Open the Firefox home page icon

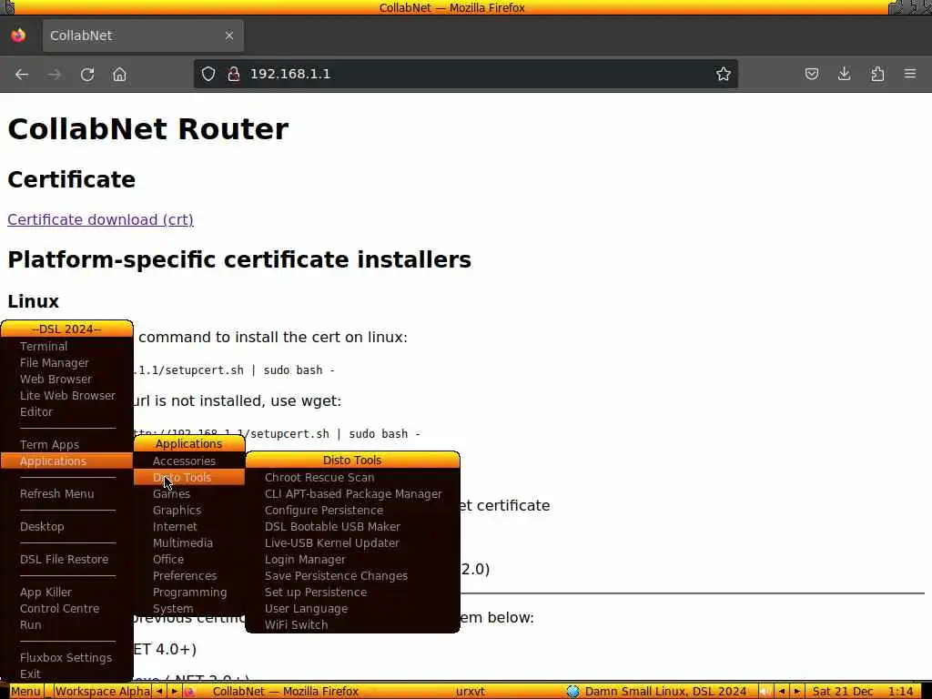[119, 75]
